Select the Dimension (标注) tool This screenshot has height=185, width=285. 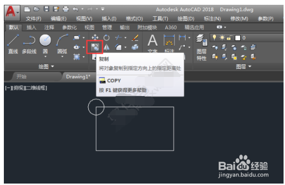(169, 43)
